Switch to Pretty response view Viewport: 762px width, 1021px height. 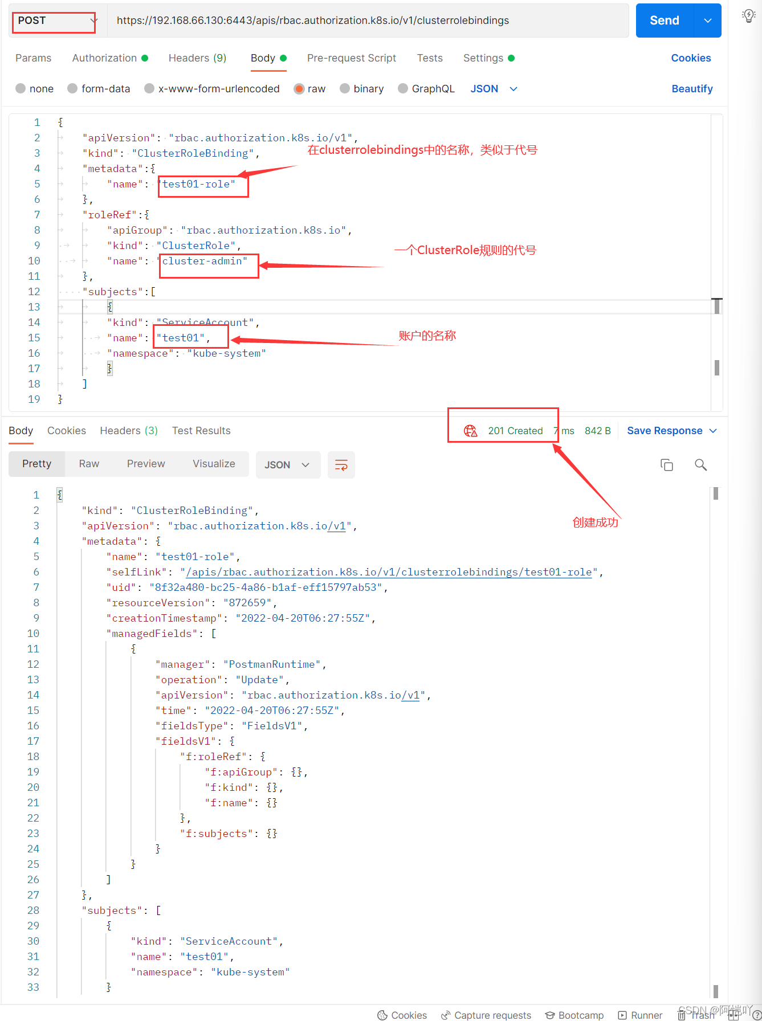(x=37, y=464)
